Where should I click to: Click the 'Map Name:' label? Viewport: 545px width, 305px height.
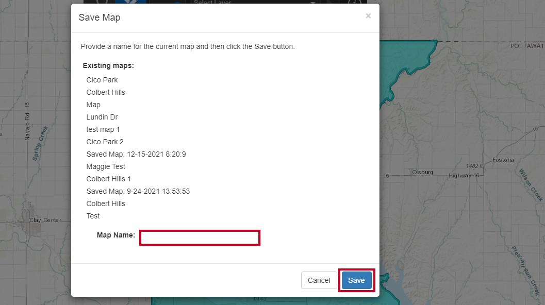pos(116,235)
